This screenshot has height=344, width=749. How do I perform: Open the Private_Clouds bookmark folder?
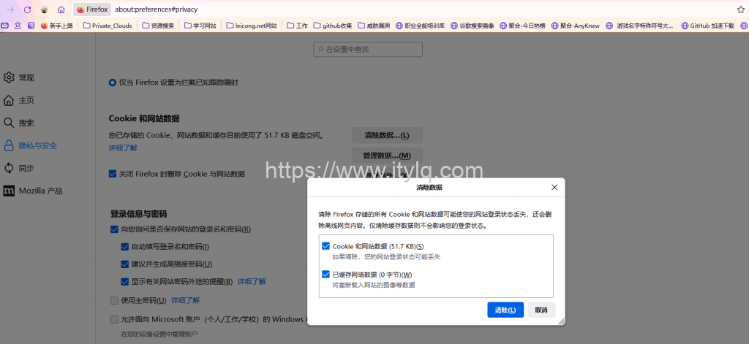108,25
